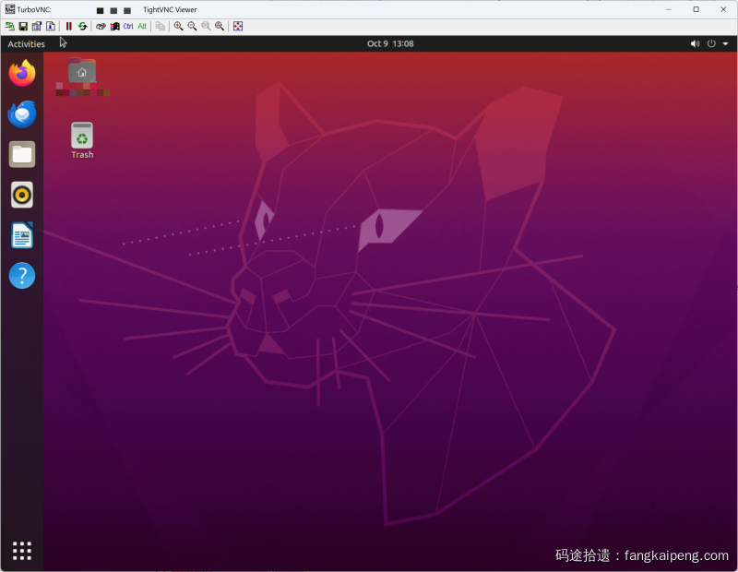Show the Connection Info icon

pos(51,26)
